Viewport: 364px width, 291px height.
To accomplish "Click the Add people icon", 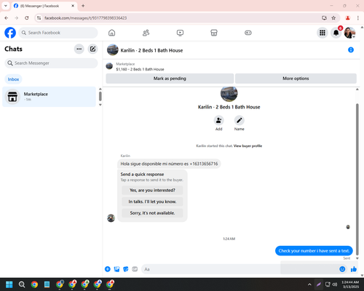I will [x=218, y=120].
